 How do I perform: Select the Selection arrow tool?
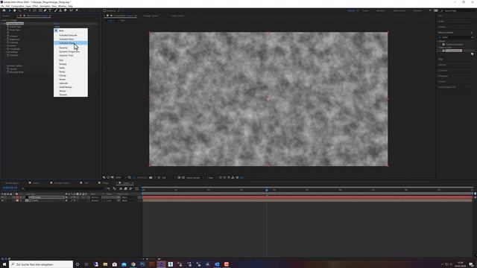10,10
